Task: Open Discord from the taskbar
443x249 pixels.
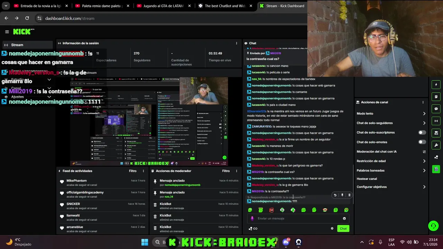Action: (286, 242)
